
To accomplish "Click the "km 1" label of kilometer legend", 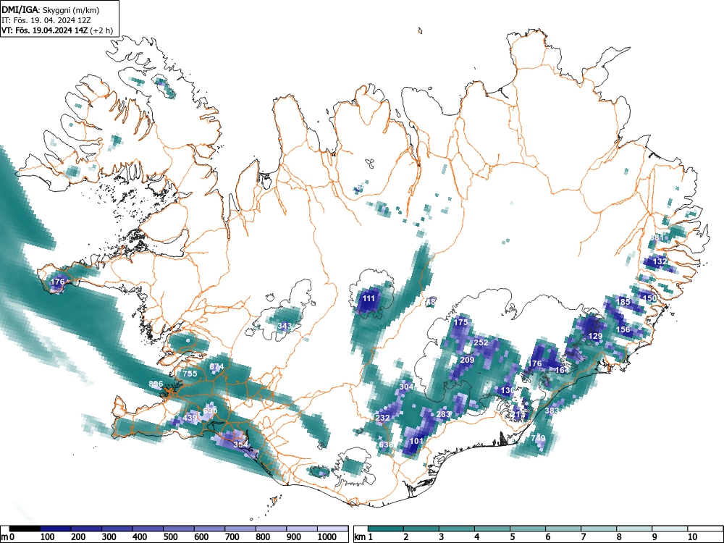I will [363, 537].
